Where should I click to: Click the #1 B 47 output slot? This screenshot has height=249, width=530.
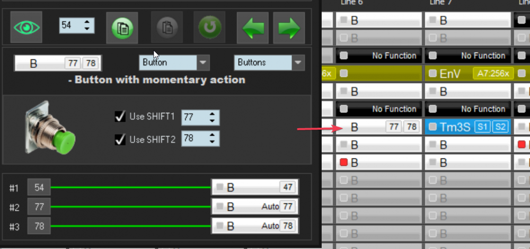254,187
